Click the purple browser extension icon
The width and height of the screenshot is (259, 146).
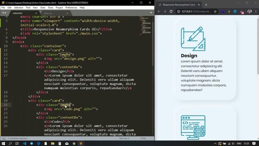pyautogui.click(x=223, y=11)
